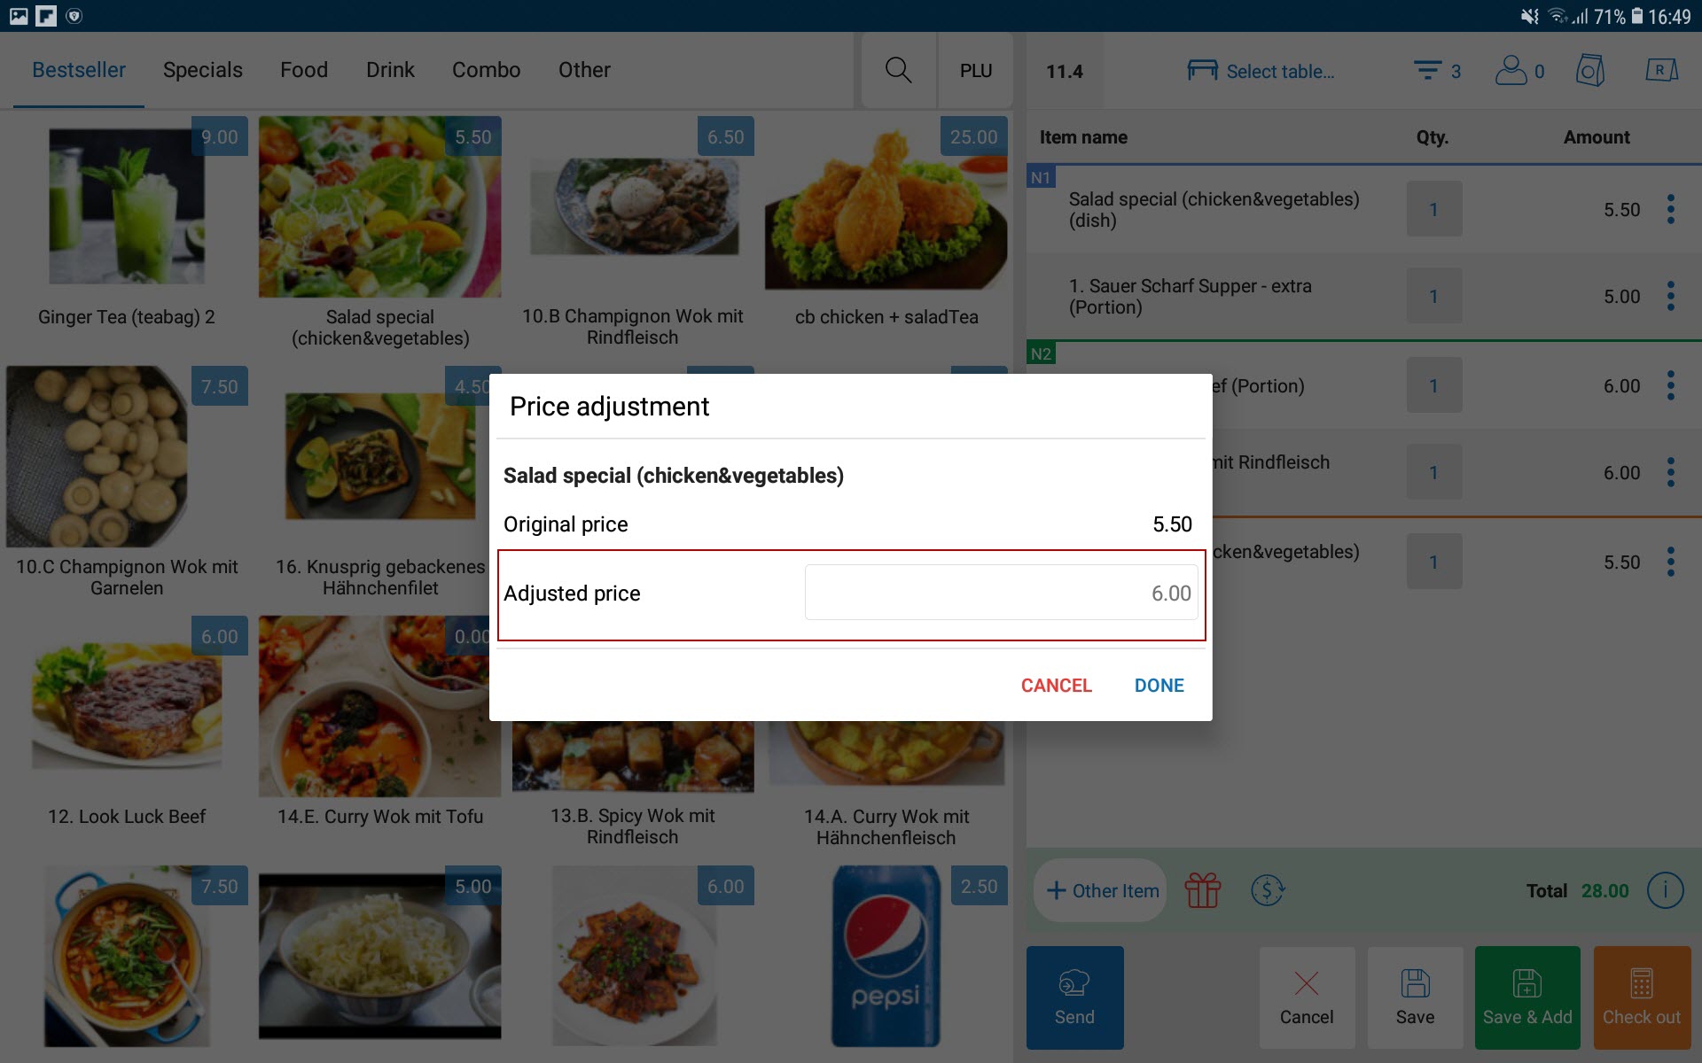Tap the dollar discount circle icon
The height and width of the screenshot is (1063, 1702).
[x=1268, y=890]
